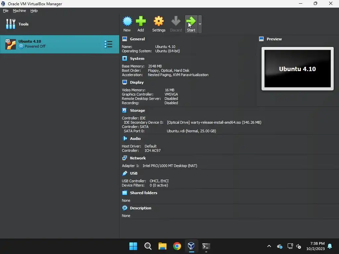Click the Ubuntu 4.10 preview thumbnail
339x254 pixels.
[x=298, y=69]
